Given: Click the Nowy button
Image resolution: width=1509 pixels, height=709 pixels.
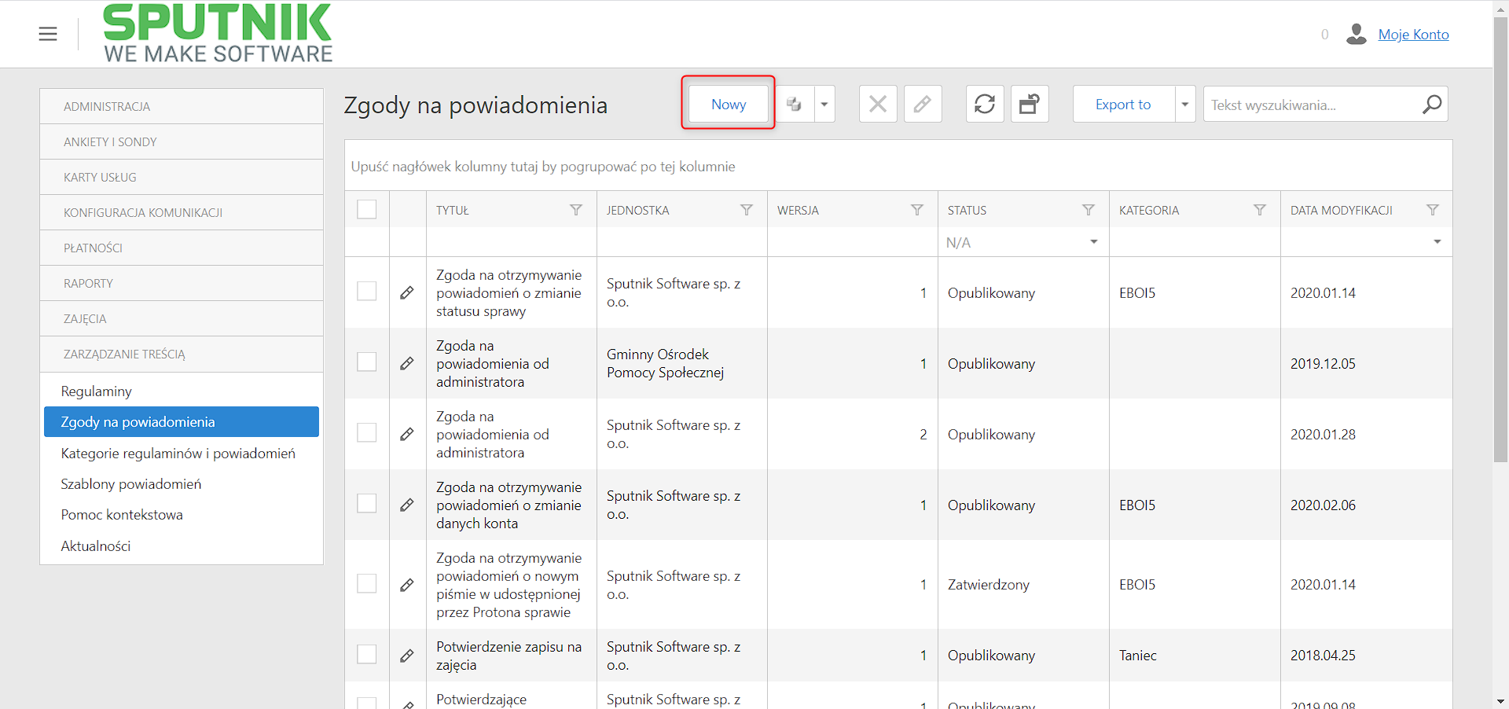Looking at the screenshot, I should [729, 104].
